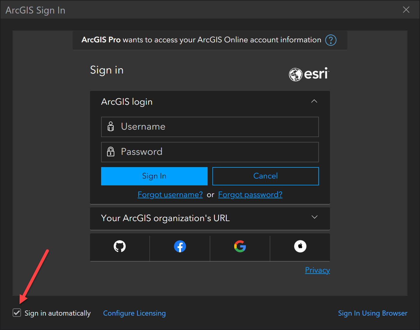Click the Esri globe logo
This screenshot has width=420, height=330.
(x=295, y=74)
